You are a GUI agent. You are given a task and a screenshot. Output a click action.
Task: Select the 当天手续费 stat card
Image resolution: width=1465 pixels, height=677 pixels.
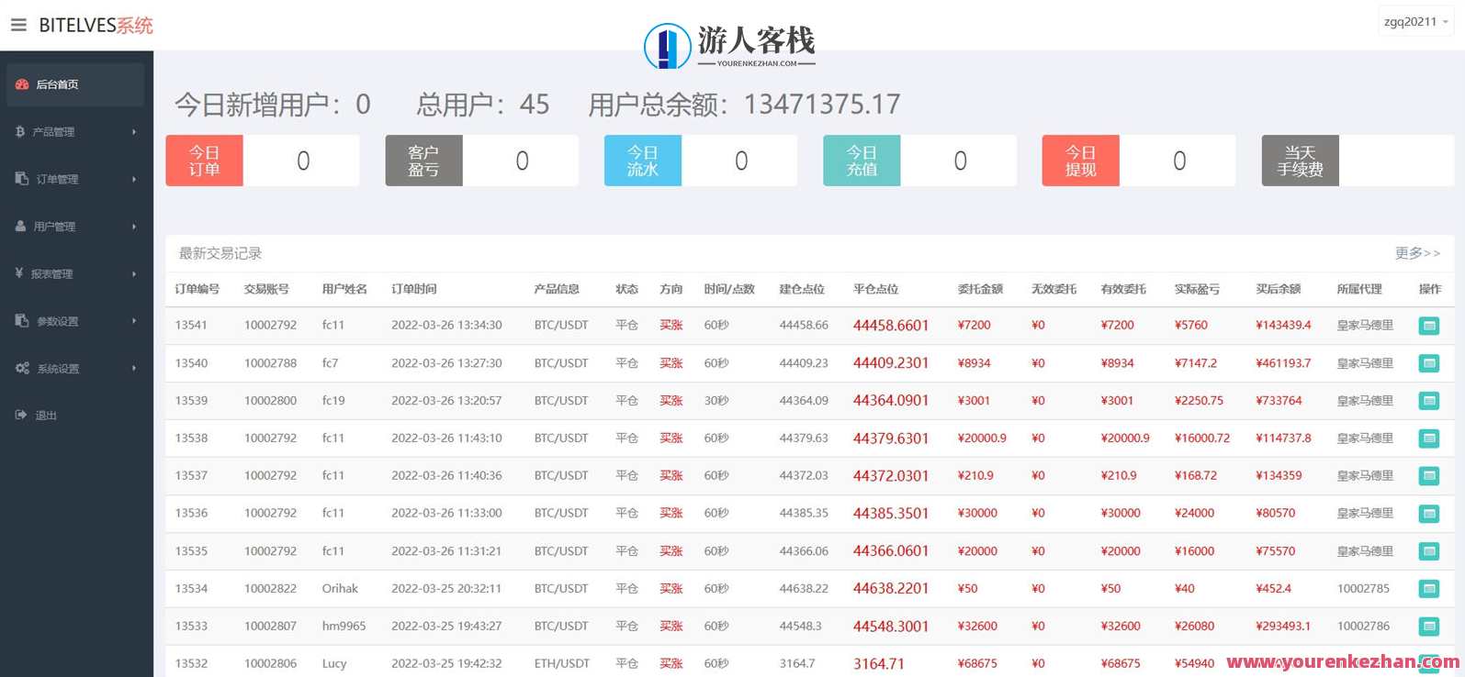click(1358, 161)
